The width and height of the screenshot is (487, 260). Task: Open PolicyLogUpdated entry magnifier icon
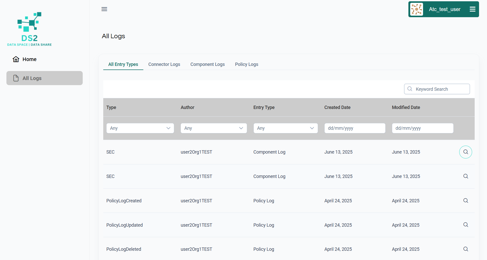point(465,225)
